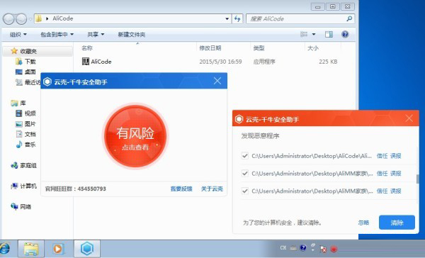This screenshot has width=425, height=258.
Task: Click the magnifier icon in the search box
Action: [x=349, y=18]
